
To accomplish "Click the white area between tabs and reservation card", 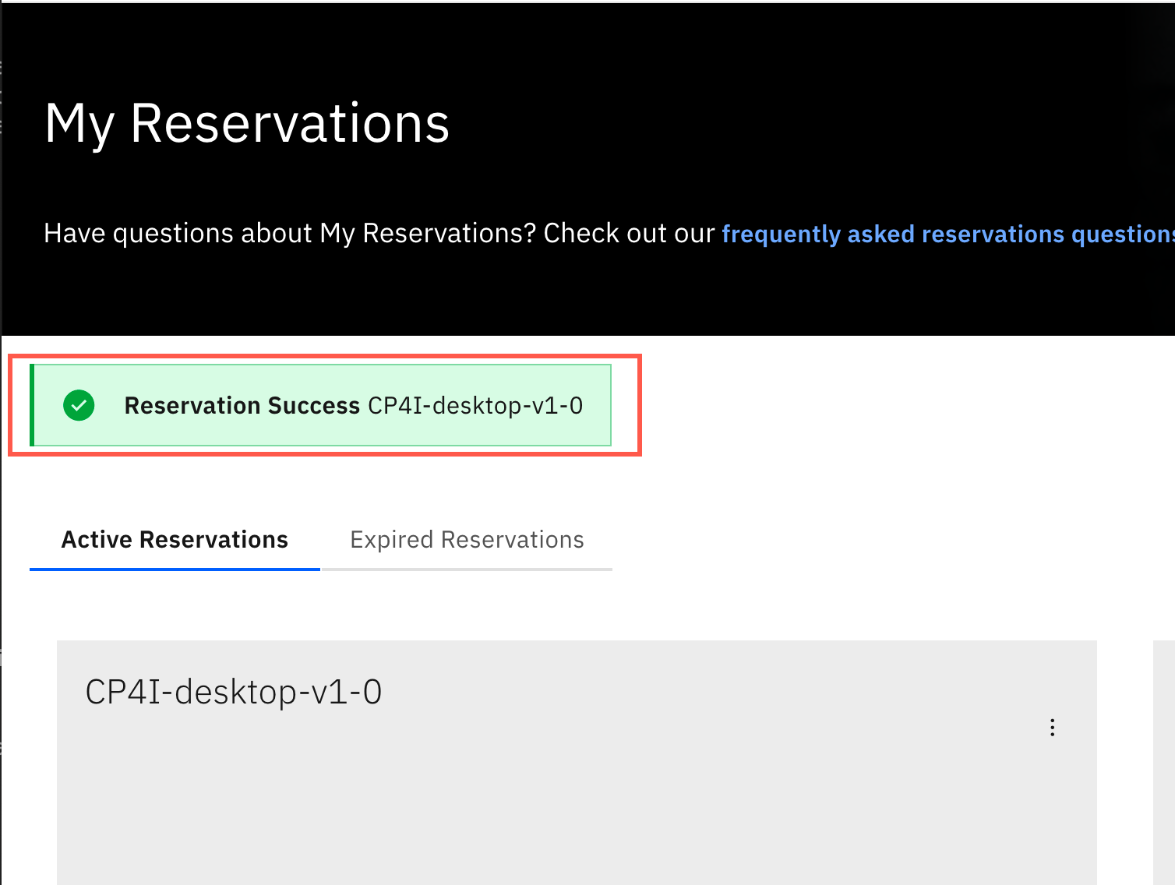I will 577,606.
